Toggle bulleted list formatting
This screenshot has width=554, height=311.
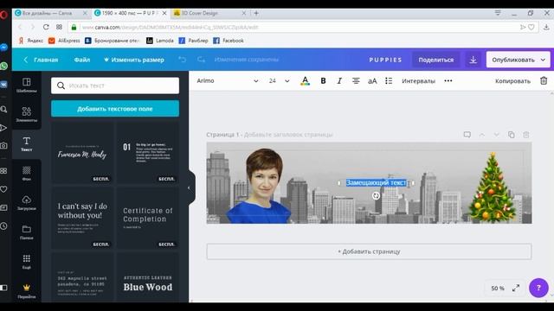pyautogui.click(x=389, y=80)
